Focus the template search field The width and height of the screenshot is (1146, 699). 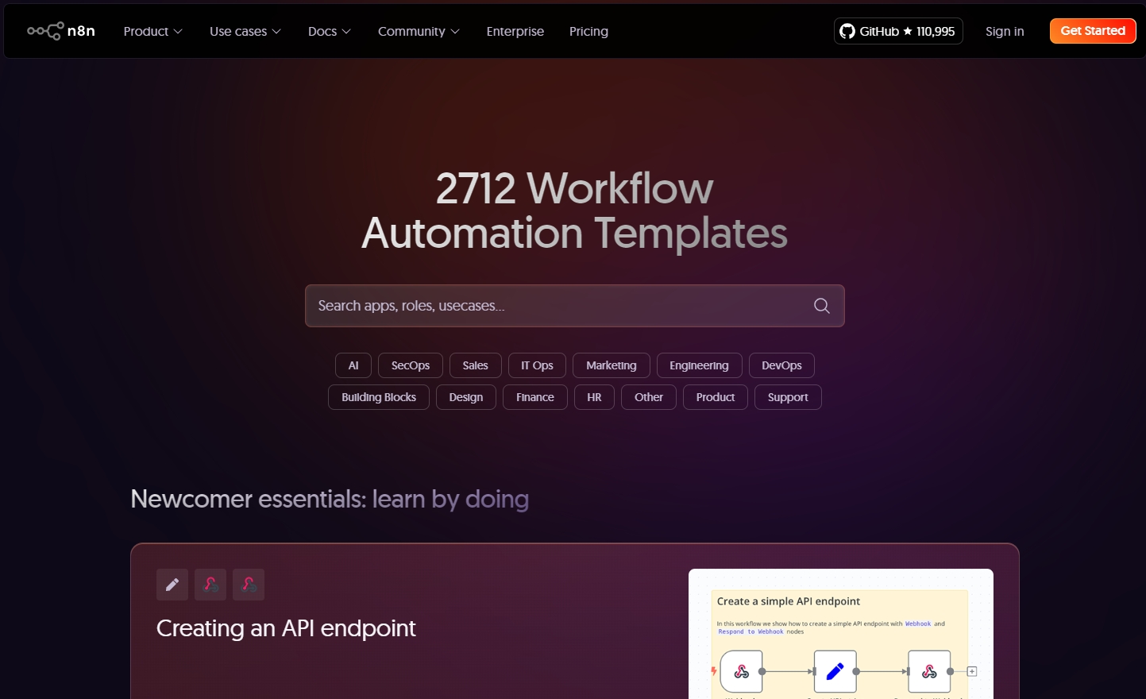coord(575,306)
